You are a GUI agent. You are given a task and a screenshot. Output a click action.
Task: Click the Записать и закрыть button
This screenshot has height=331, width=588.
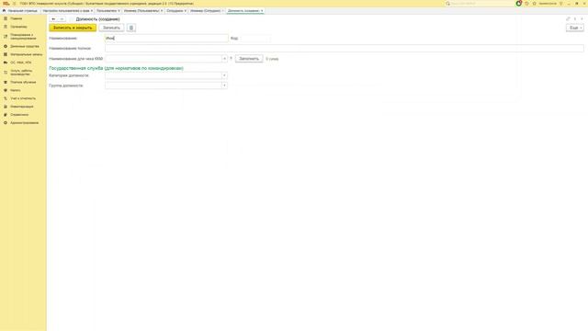tap(73, 28)
